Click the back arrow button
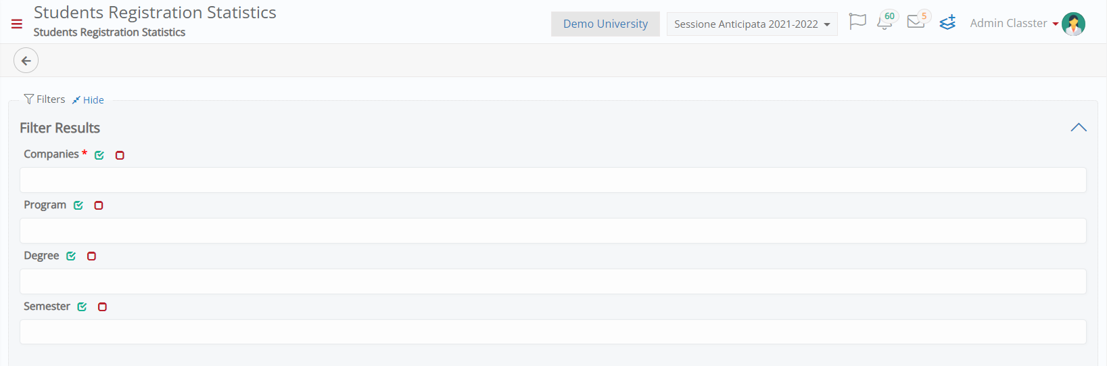This screenshot has width=1107, height=366. click(x=26, y=61)
